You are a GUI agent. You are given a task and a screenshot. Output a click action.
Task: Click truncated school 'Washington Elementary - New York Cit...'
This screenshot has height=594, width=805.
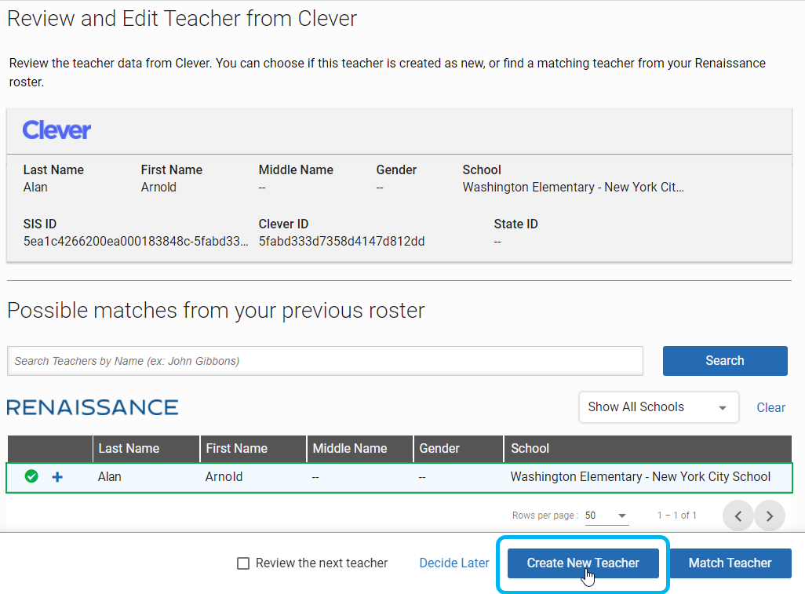click(x=573, y=187)
